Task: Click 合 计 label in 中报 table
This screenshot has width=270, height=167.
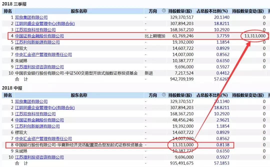Action: click(21, 163)
